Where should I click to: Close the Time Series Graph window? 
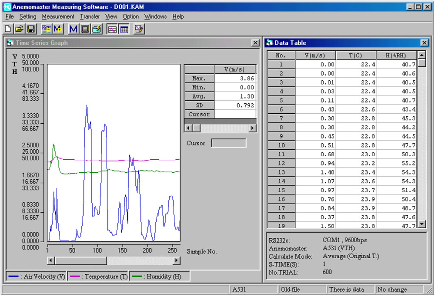(255, 43)
